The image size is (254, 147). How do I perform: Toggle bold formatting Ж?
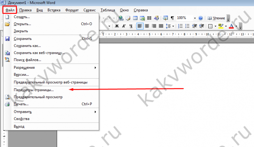[117, 26]
